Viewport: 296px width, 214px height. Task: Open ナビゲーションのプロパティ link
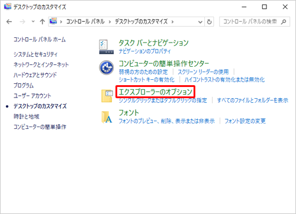click(144, 51)
